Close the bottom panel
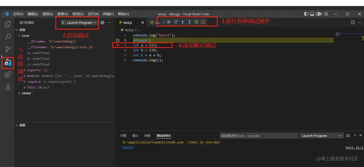364x167 pixels. 361,135
